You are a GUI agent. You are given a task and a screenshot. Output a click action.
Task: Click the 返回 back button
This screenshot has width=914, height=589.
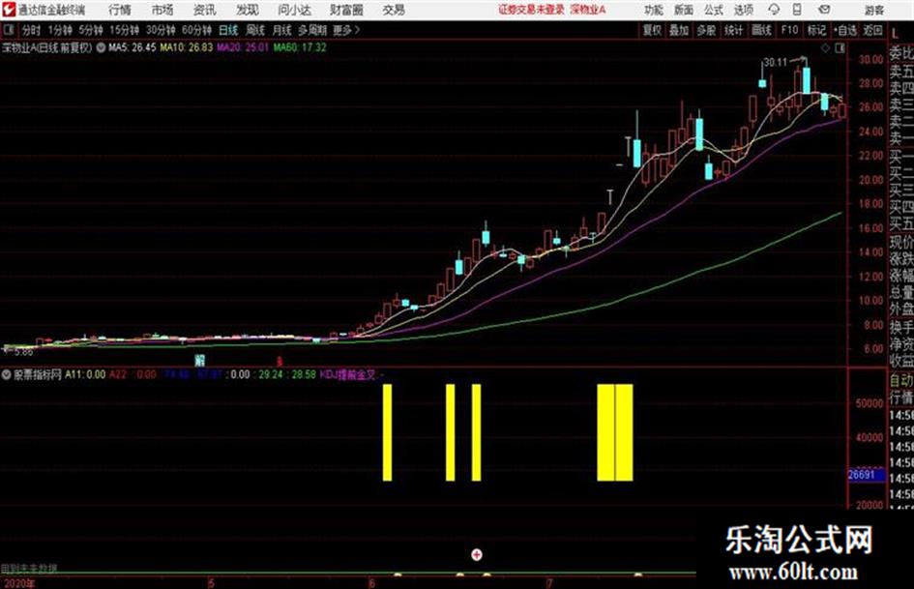coord(872,30)
